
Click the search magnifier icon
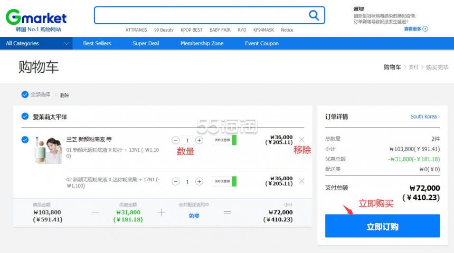(314, 15)
